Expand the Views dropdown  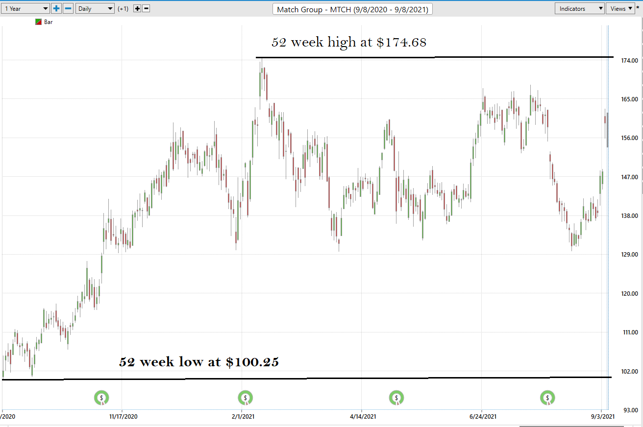point(620,8)
